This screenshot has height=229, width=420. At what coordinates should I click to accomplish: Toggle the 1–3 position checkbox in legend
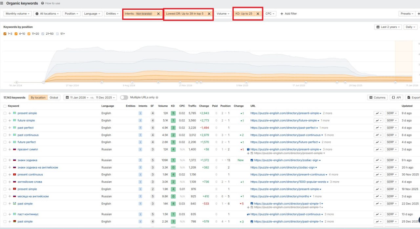coord(5,34)
